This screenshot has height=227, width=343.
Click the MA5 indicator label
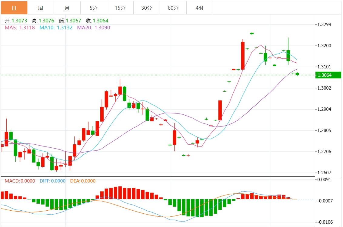(20, 28)
